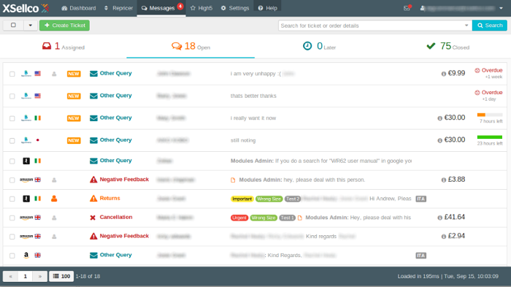Click the green Wrong Size tag on Cancellation row
This screenshot has height=287, width=511.
point(264,218)
